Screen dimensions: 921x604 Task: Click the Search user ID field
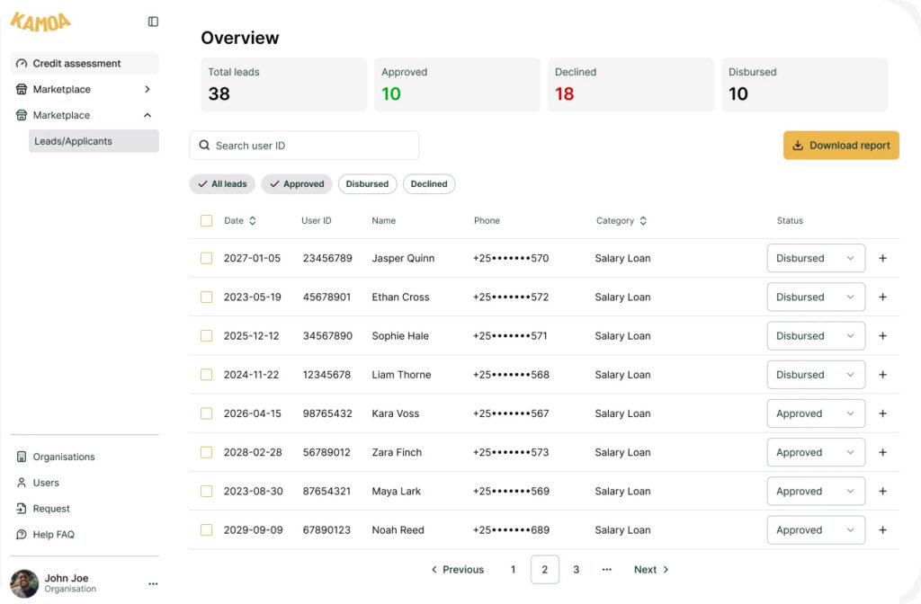(304, 146)
